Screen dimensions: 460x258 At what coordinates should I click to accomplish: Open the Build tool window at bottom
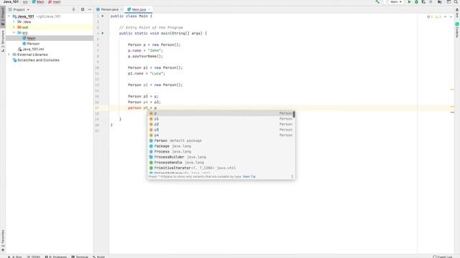[x=98, y=257]
